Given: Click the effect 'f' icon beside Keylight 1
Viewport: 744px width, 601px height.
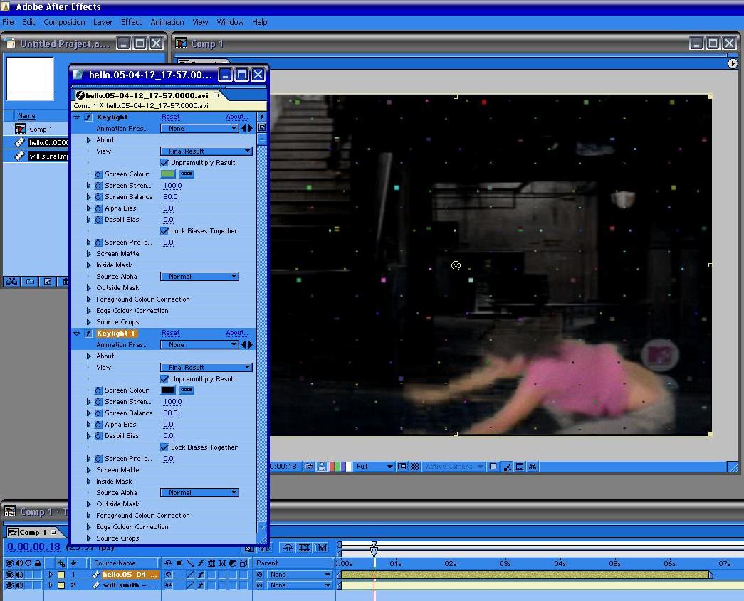Looking at the screenshot, I should [88, 333].
